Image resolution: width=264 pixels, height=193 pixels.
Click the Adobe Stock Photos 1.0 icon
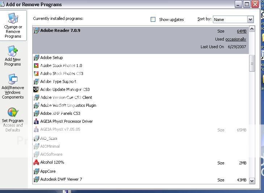[x=36, y=66]
